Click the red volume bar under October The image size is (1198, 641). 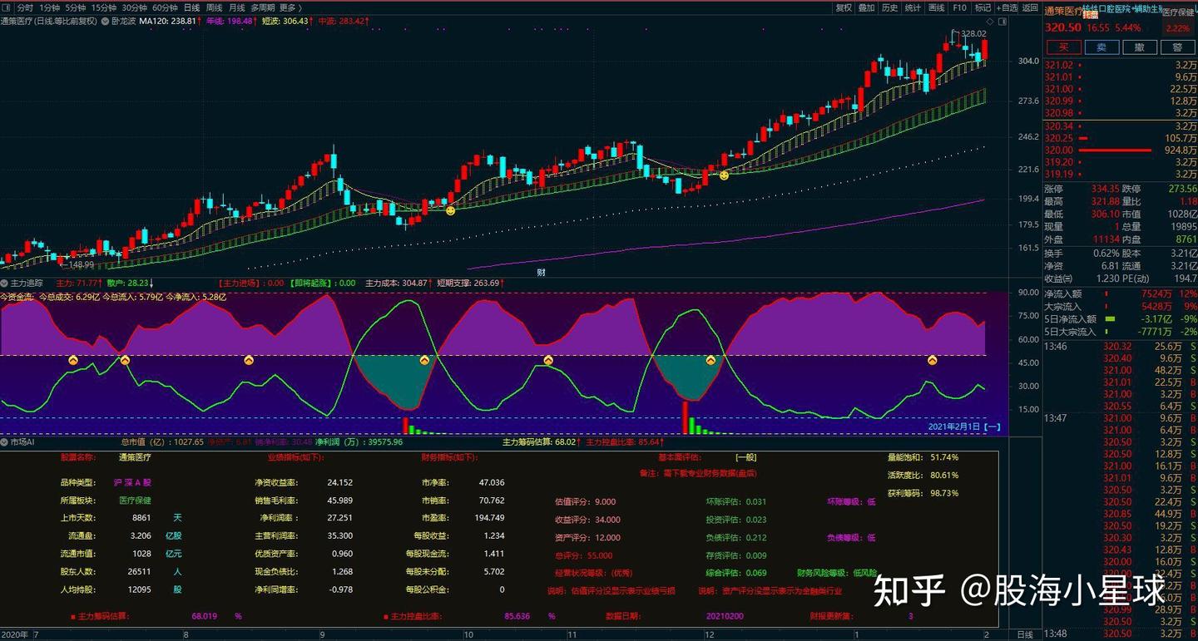coord(406,426)
